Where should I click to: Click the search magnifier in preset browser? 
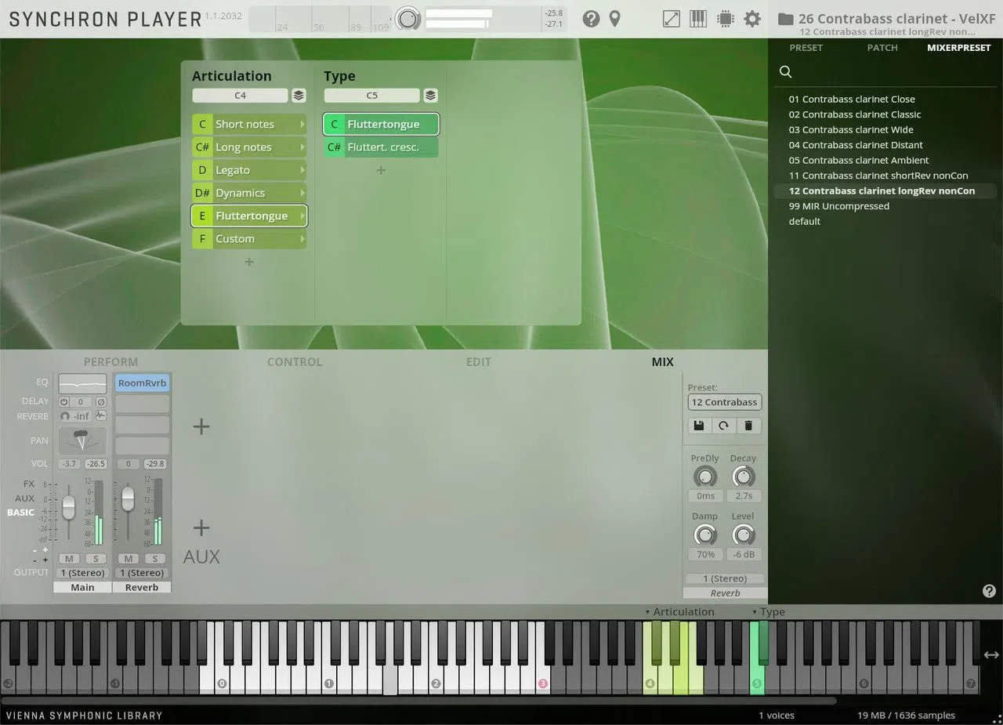pos(785,72)
